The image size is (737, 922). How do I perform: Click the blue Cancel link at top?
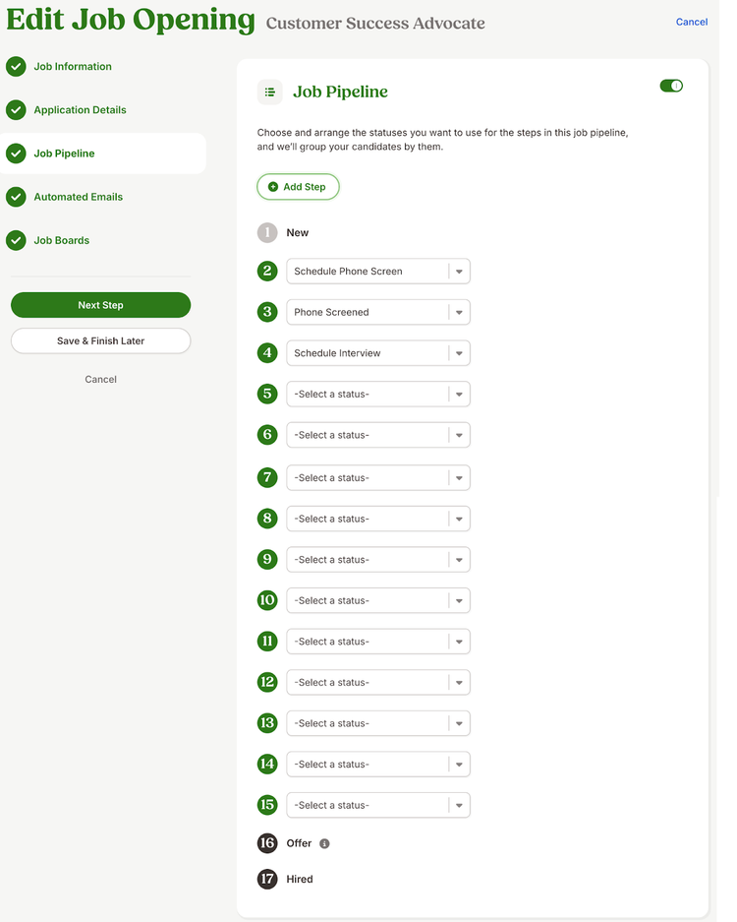(691, 23)
